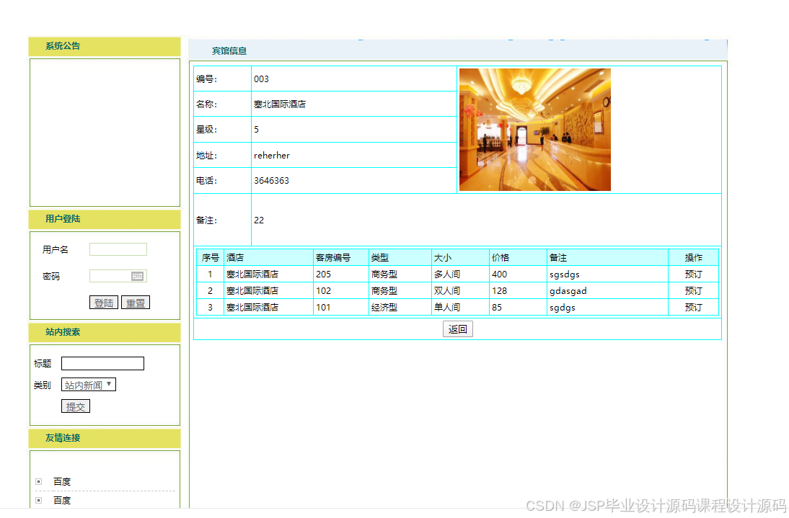
Task: Click 预订 for room 102
Action: pyautogui.click(x=693, y=291)
